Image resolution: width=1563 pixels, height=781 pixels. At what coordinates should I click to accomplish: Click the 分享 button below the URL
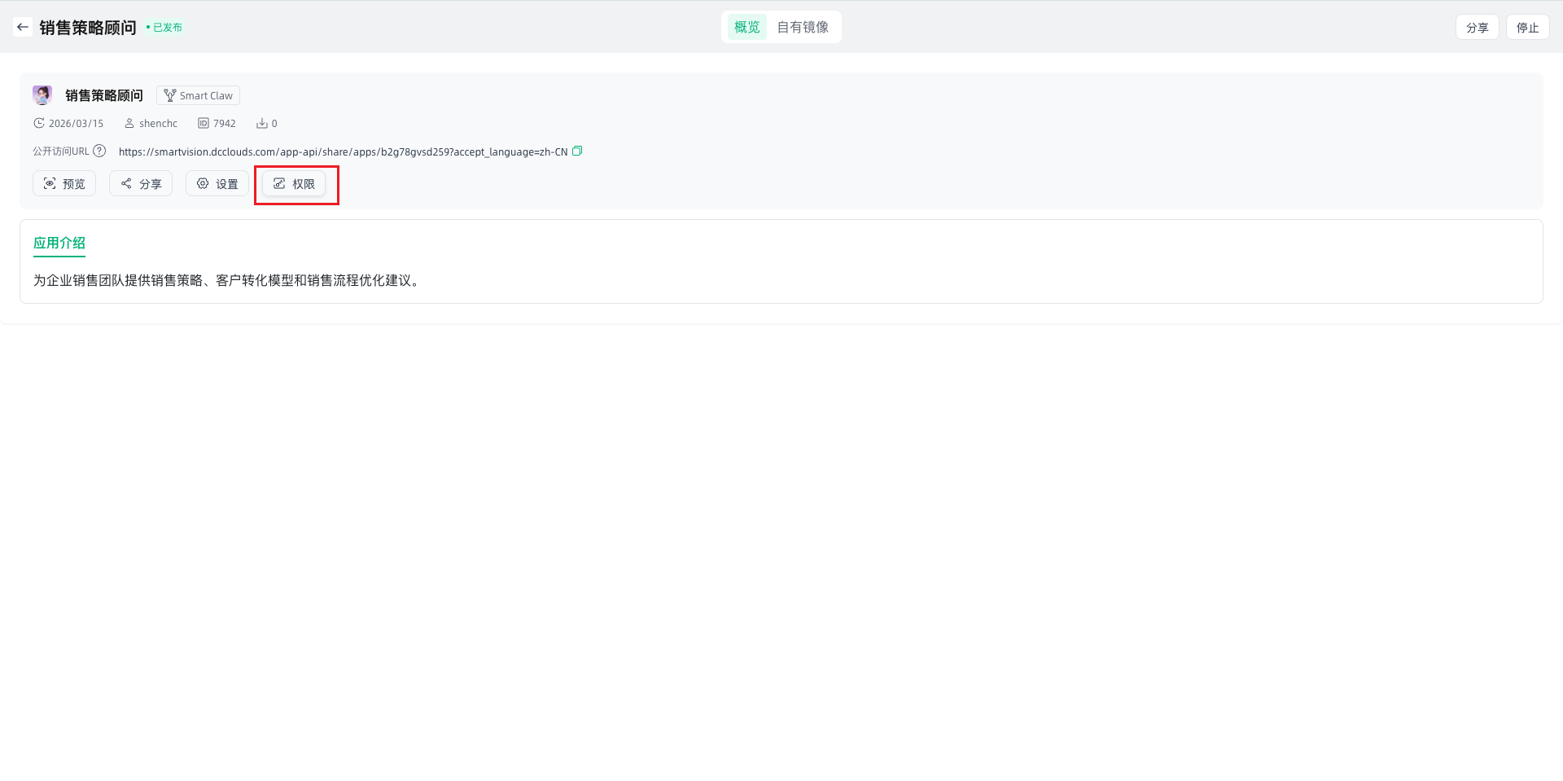(141, 184)
